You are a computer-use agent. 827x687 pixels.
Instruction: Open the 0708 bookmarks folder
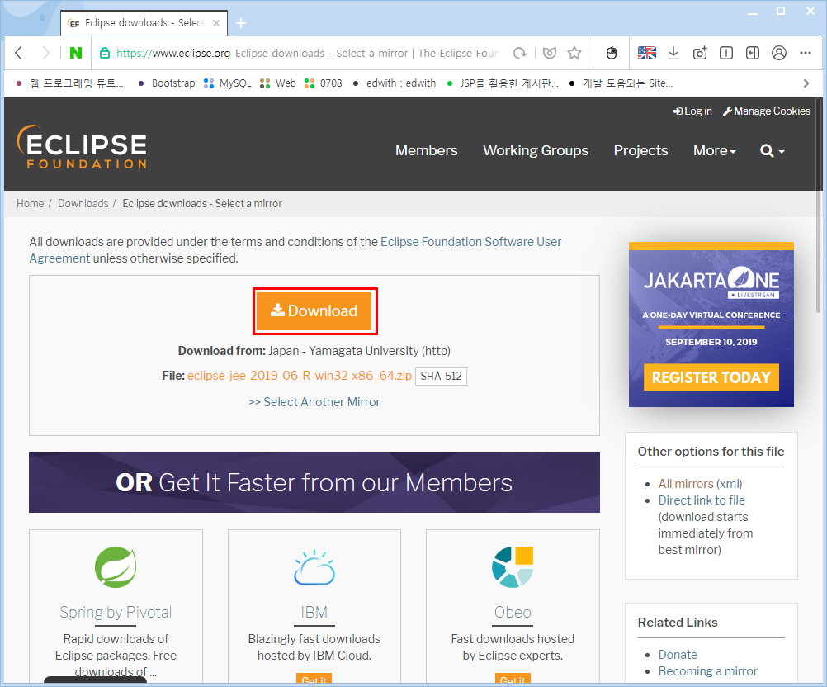[x=324, y=83]
